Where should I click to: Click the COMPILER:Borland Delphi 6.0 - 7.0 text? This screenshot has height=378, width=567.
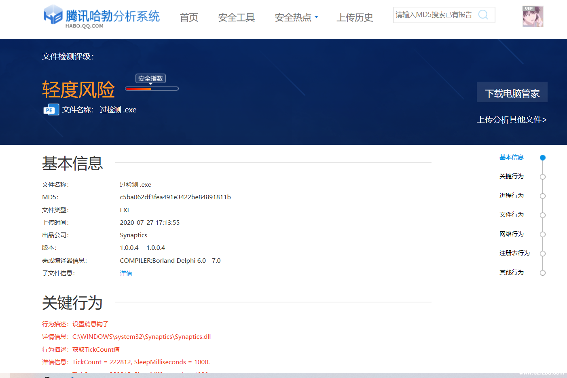170,261
